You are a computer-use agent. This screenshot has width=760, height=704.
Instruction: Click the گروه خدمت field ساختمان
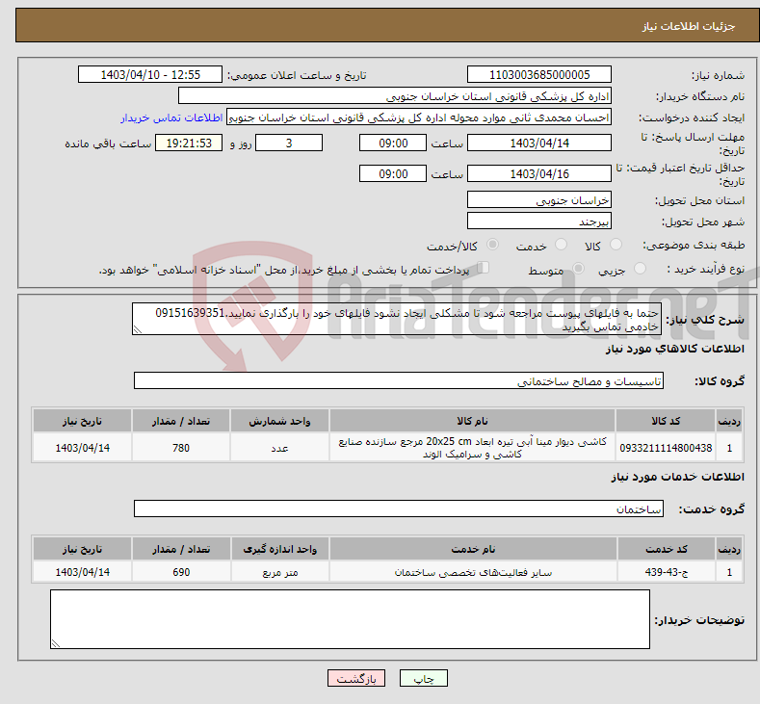pos(399,508)
